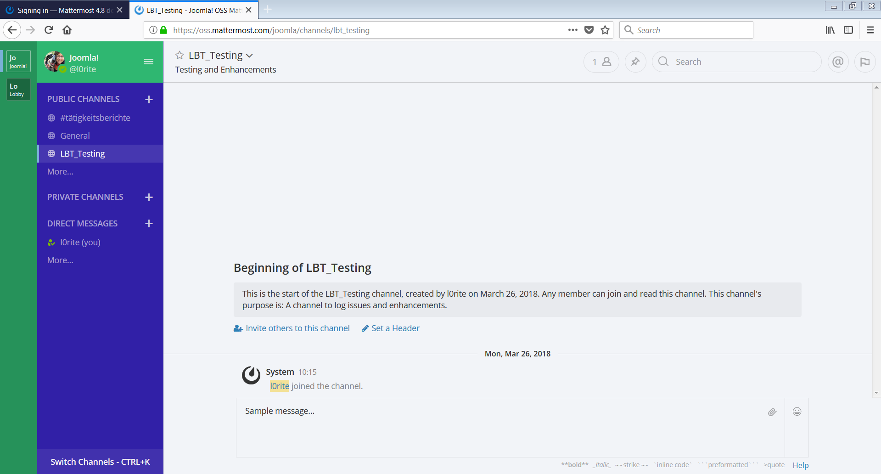
Task: Start a new direct message with plus icon
Action: tap(148, 223)
